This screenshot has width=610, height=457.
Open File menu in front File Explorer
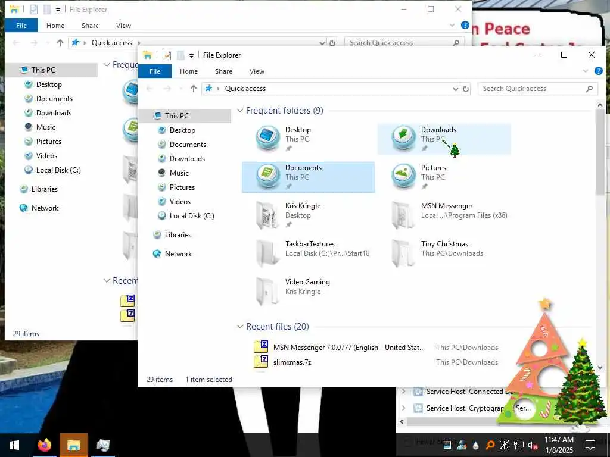tap(155, 71)
